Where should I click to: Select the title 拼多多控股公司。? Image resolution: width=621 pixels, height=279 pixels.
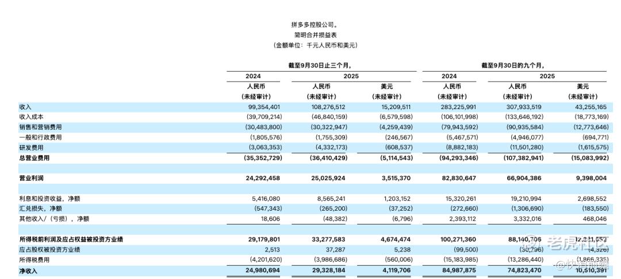tap(316, 25)
